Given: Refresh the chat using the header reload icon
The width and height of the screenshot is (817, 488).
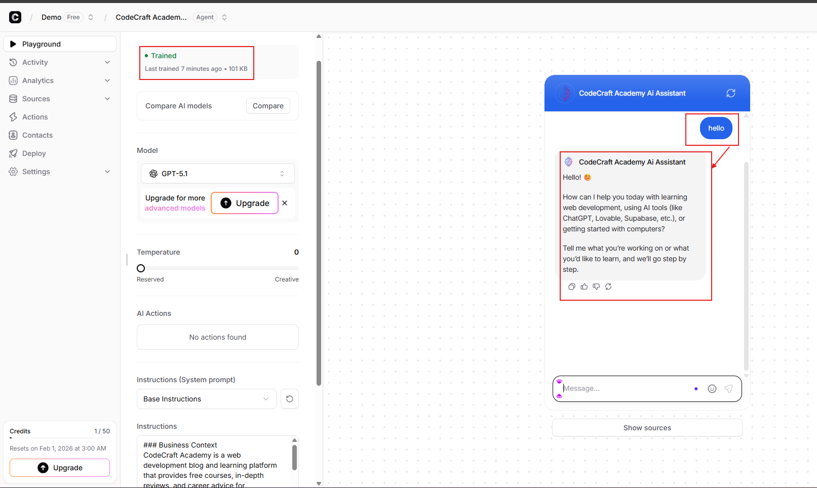Looking at the screenshot, I should 730,93.
